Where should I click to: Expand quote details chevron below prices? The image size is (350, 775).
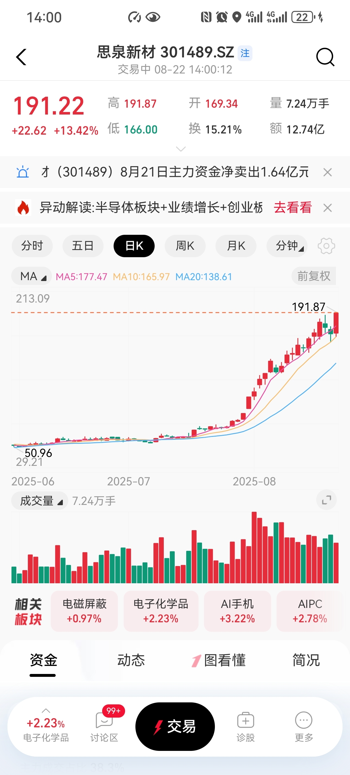[x=181, y=149]
